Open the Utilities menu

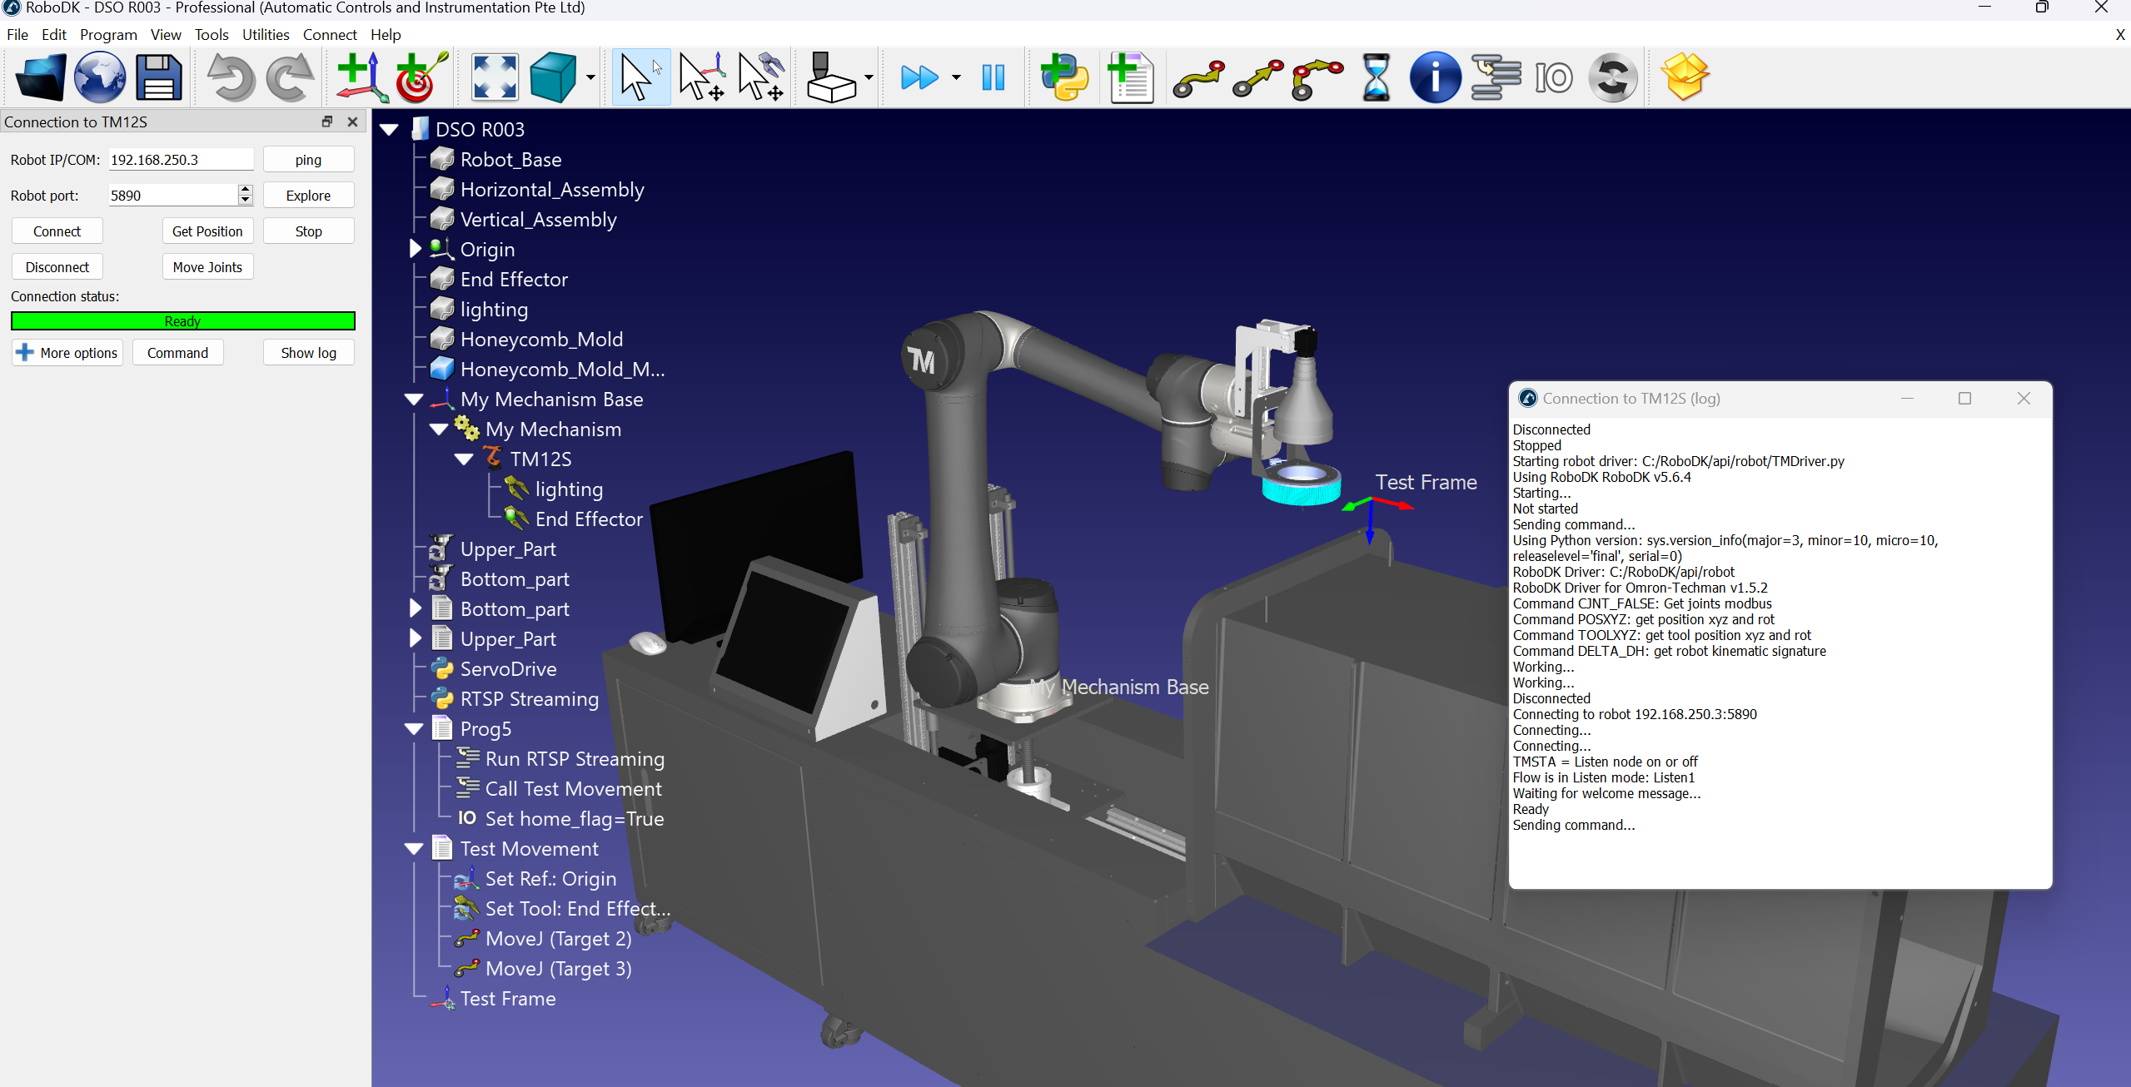[265, 34]
